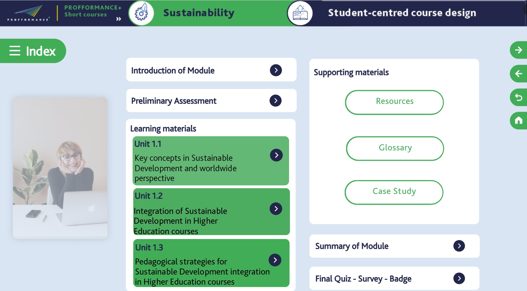Viewport: 527px width, 291px height.
Task: Click the woman with laptop photo
Action: tap(60, 168)
